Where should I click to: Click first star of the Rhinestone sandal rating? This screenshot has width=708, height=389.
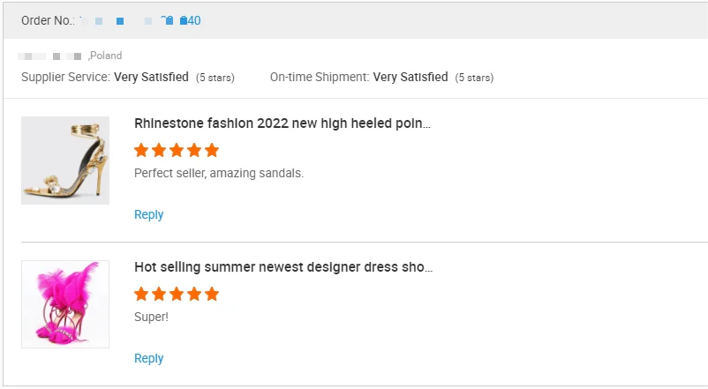[x=141, y=150]
